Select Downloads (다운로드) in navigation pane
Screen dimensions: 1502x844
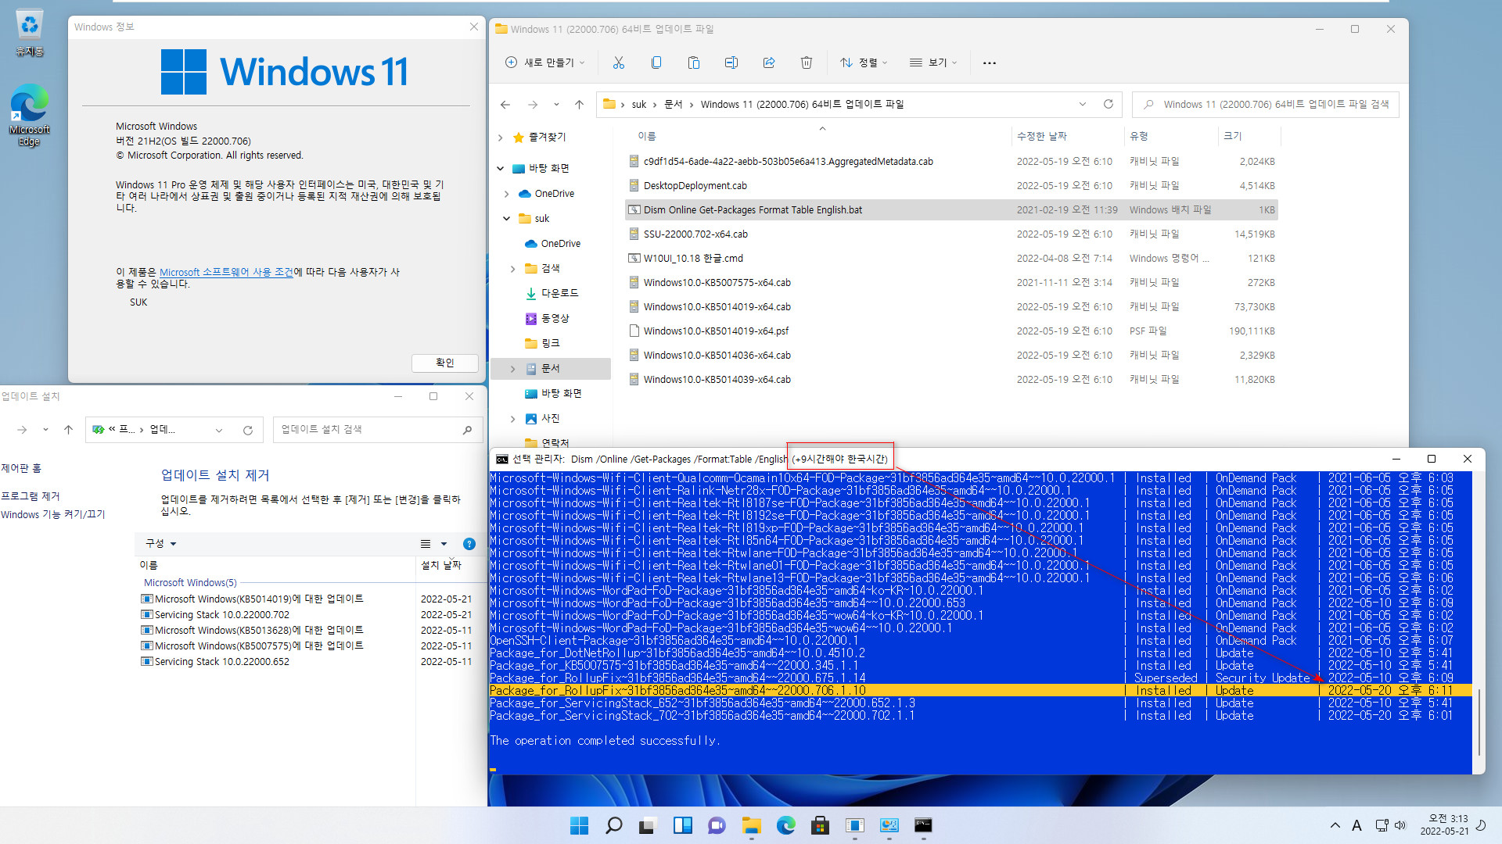[559, 293]
